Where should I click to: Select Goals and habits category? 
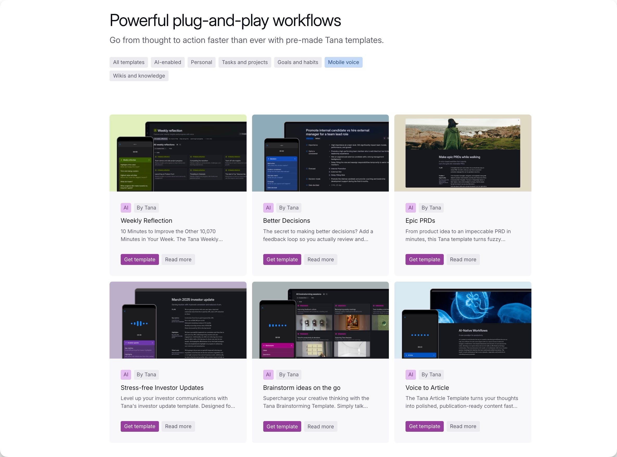click(298, 62)
